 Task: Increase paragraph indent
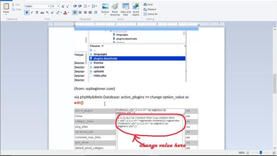80,6
